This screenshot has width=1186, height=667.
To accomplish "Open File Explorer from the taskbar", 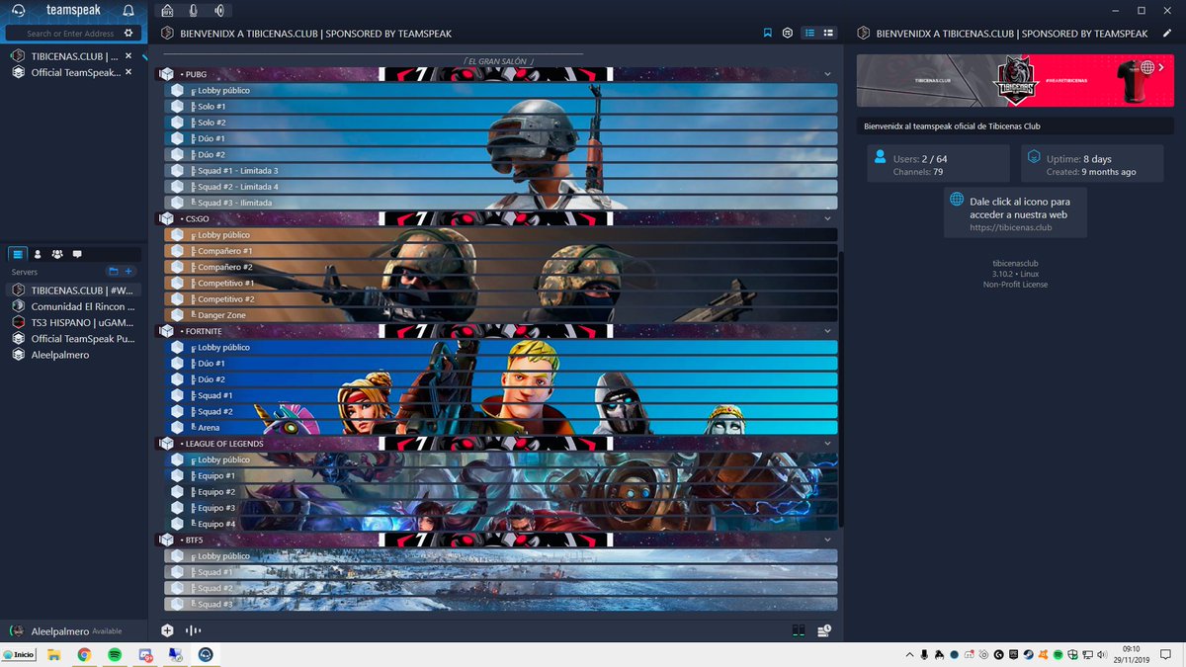I will point(54,654).
